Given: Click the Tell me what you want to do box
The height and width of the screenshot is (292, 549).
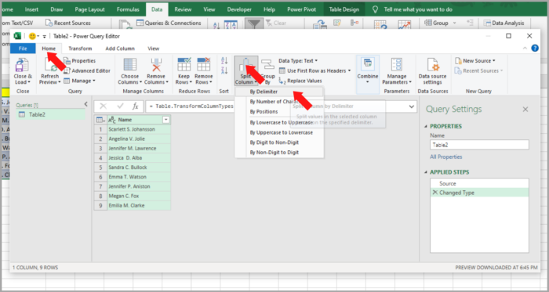Looking at the screenshot, I should pos(418,9).
